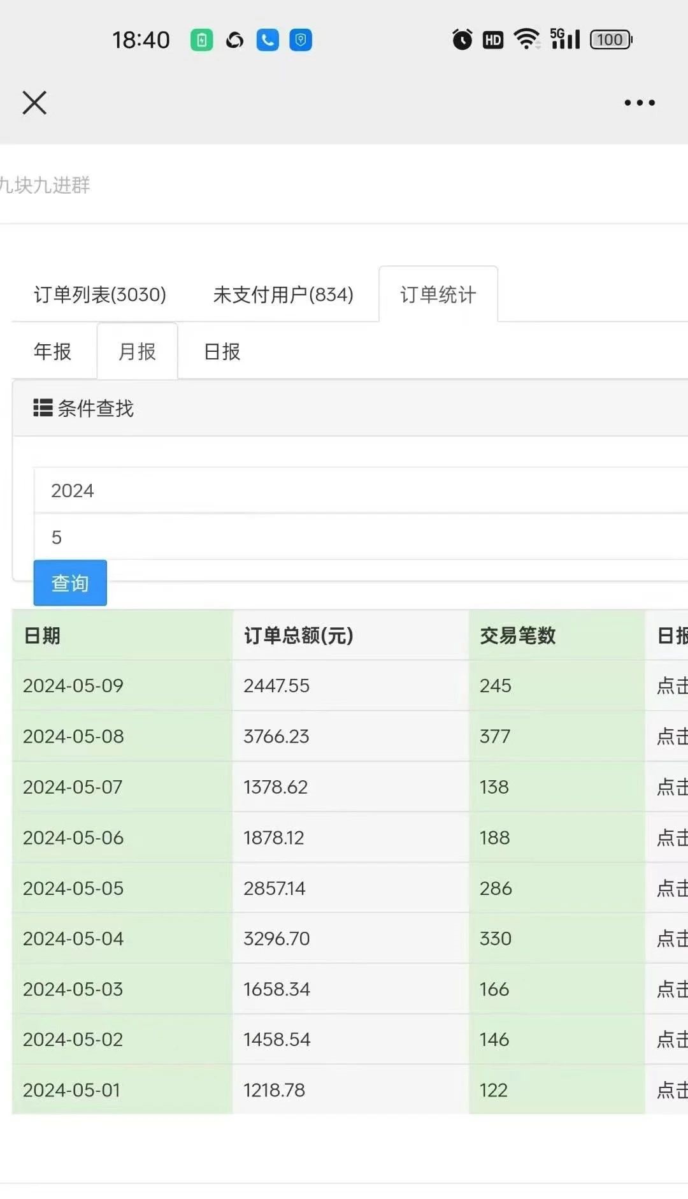
Task: Tap the blue shield location icon
Action: coord(301,40)
